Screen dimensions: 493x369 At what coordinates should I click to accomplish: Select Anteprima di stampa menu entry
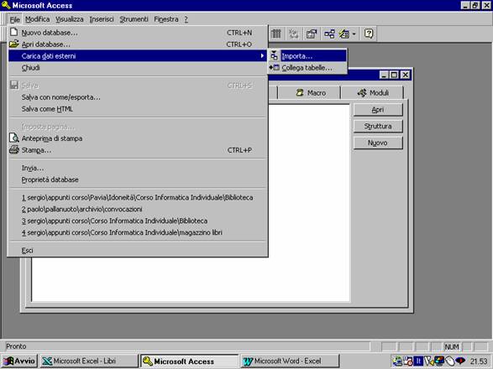[x=138, y=138]
